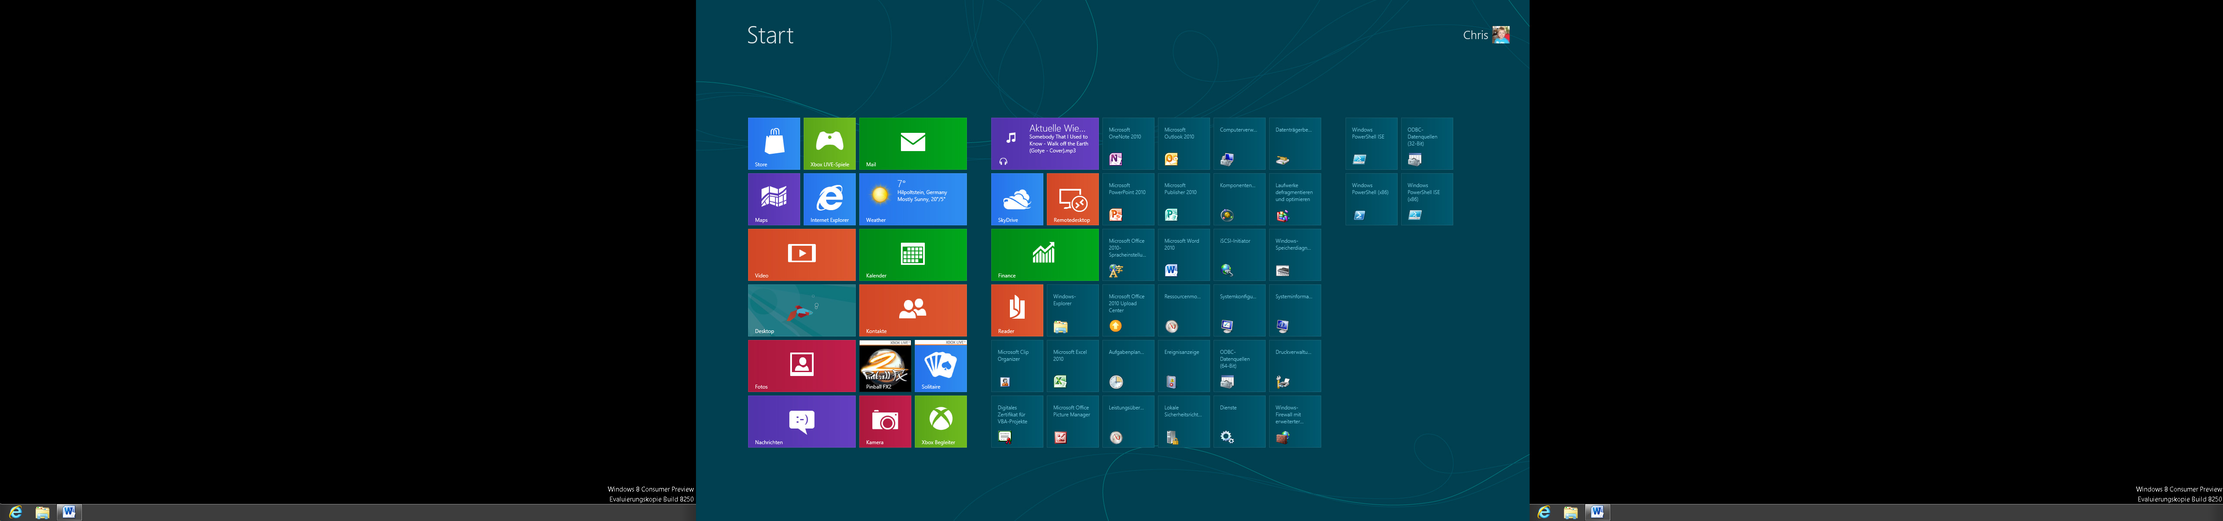Open the Video tile

801,254
